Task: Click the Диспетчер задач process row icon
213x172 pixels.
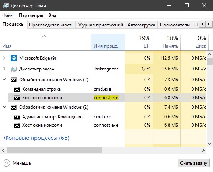Action: click(x=14, y=69)
